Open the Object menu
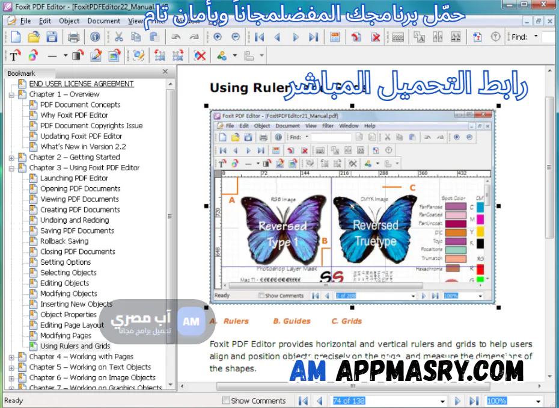This screenshot has height=408, width=559. tap(69, 20)
